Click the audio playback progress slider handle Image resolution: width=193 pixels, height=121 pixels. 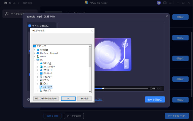point(103,88)
